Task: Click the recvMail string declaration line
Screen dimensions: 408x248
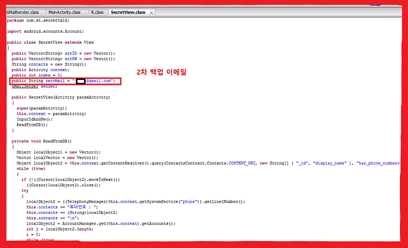Action: [x=63, y=81]
